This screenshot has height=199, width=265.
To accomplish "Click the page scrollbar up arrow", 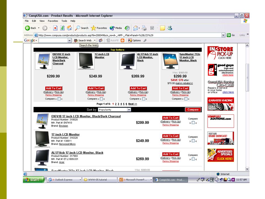I will pyautogui.click(x=247, y=45).
